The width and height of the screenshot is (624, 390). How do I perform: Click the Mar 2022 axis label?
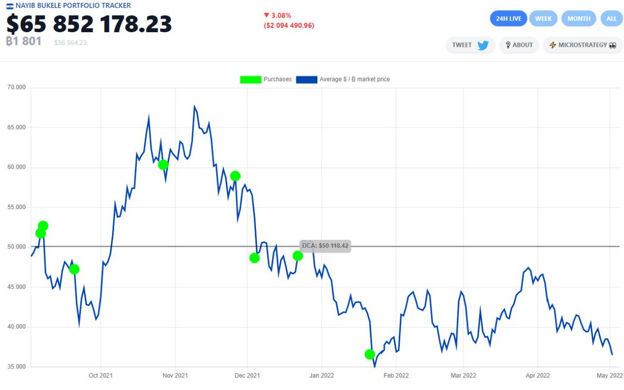coord(463,375)
